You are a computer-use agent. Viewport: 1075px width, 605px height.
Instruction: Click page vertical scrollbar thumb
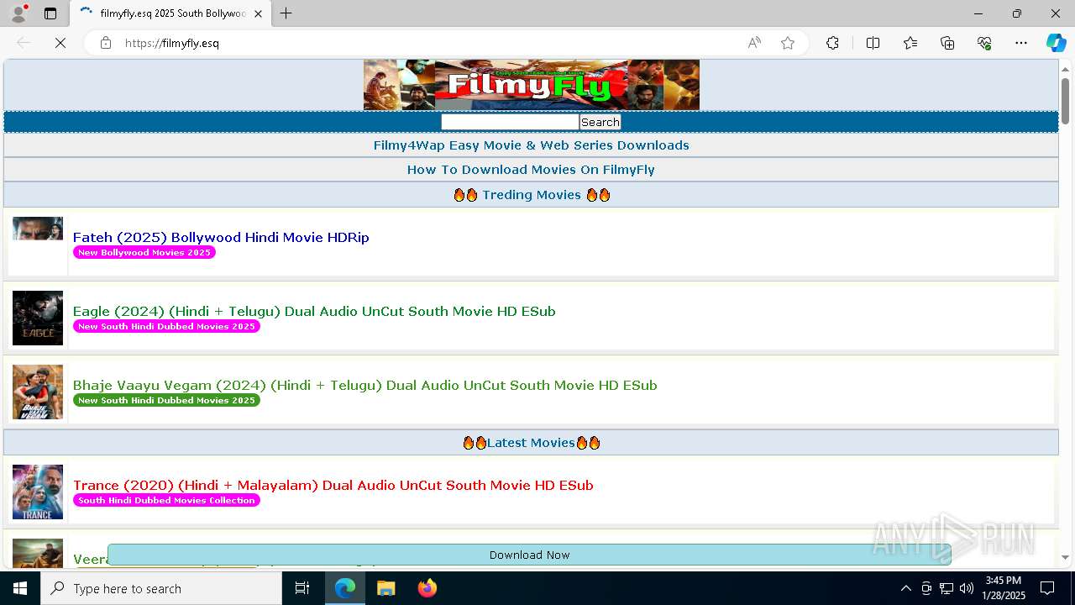1065,101
